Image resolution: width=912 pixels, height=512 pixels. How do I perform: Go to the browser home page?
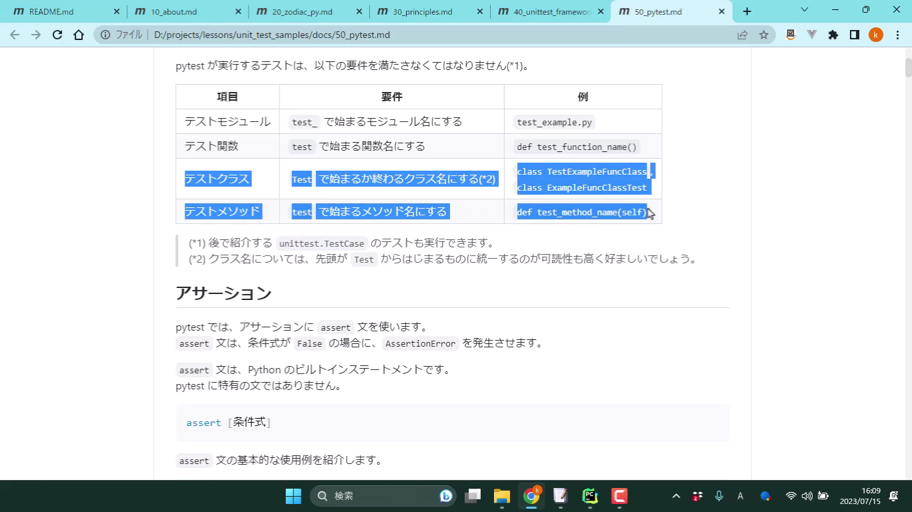tap(79, 35)
